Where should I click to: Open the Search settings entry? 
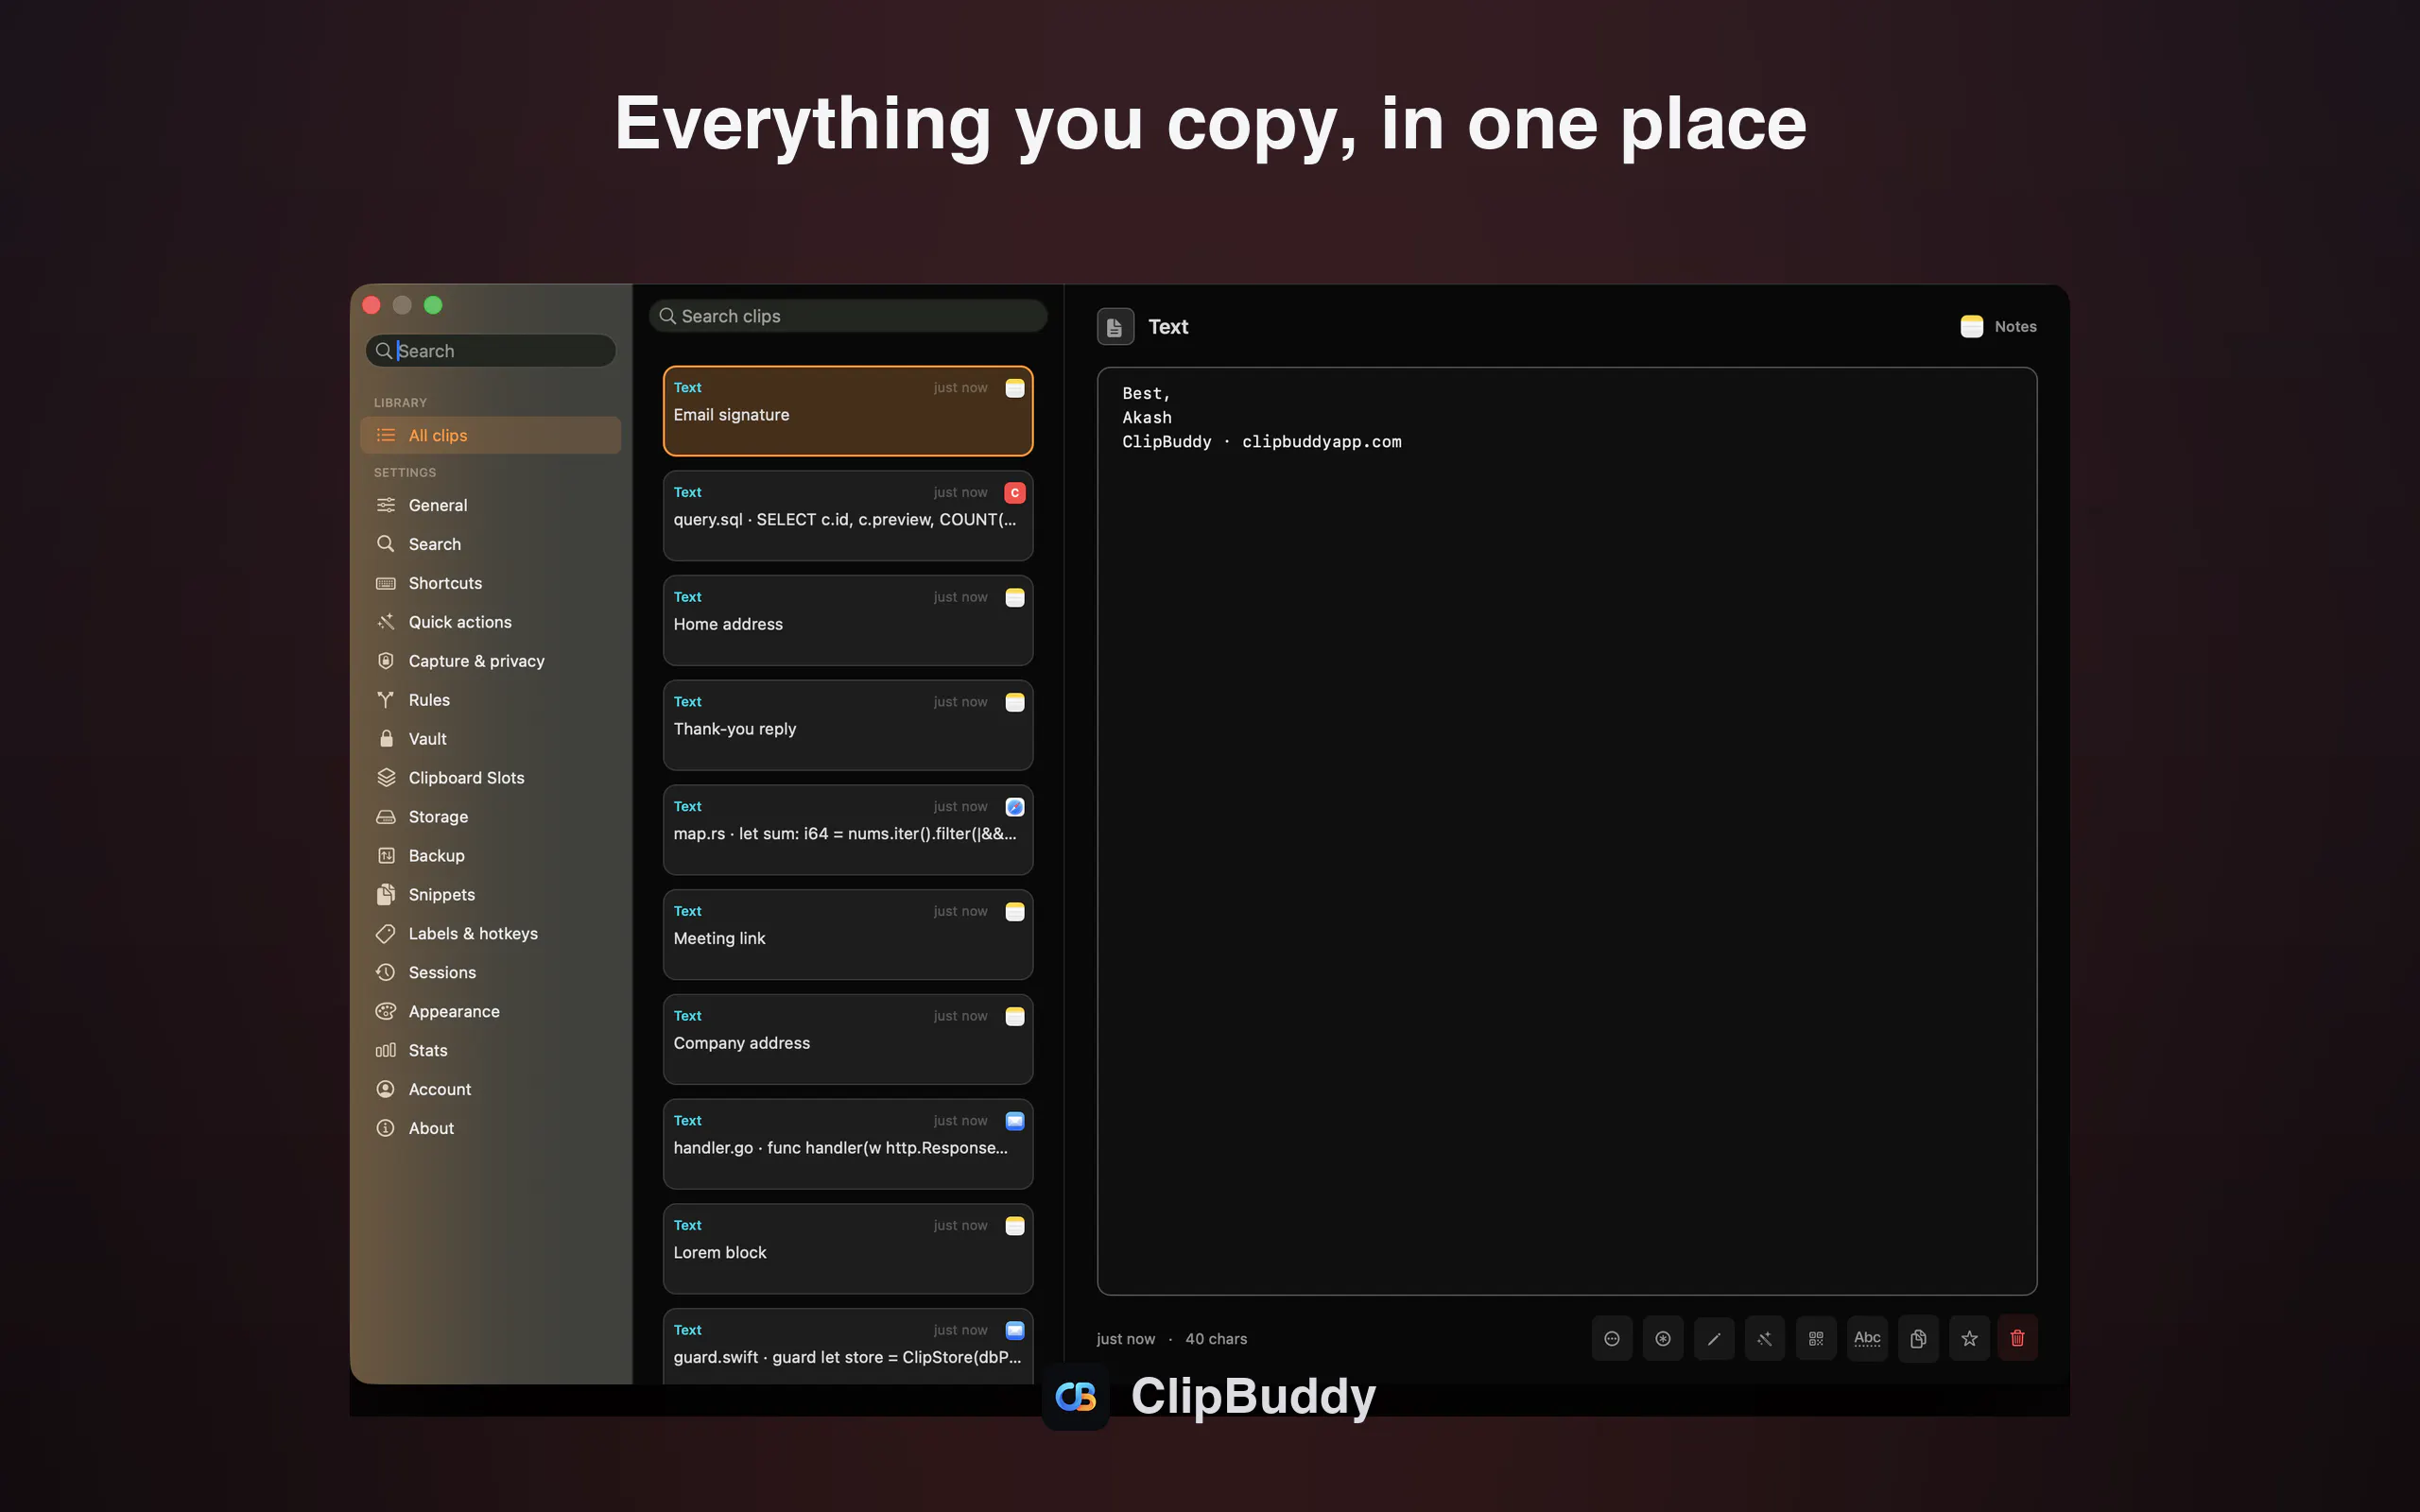[x=490, y=544]
